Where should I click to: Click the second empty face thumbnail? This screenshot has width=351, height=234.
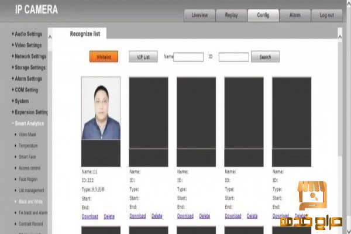(x=149, y=122)
